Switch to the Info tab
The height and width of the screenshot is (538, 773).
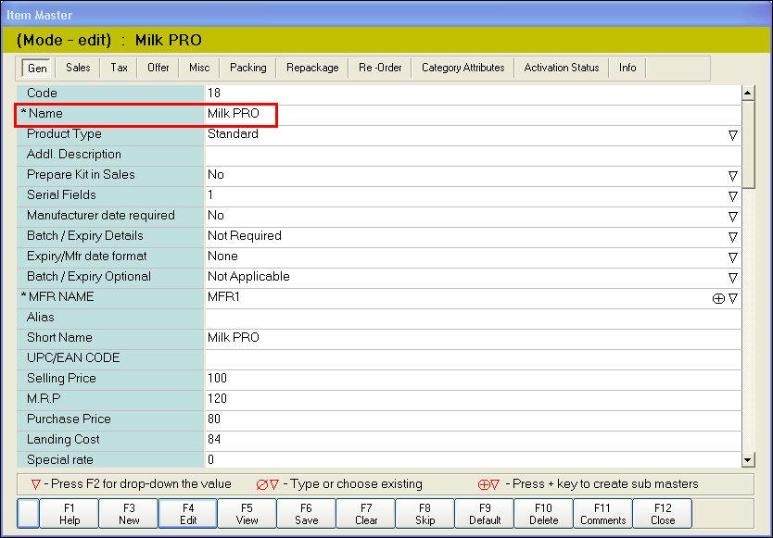click(x=627, y=68)
